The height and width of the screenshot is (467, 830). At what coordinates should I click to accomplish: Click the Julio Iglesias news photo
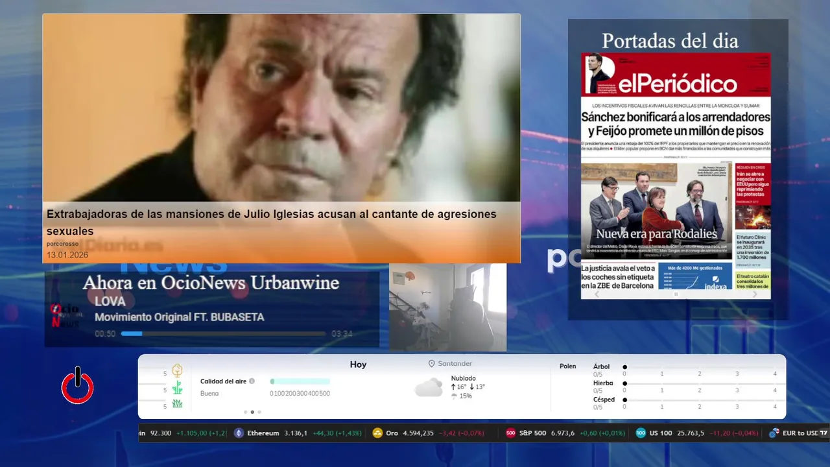click(281, 108)
